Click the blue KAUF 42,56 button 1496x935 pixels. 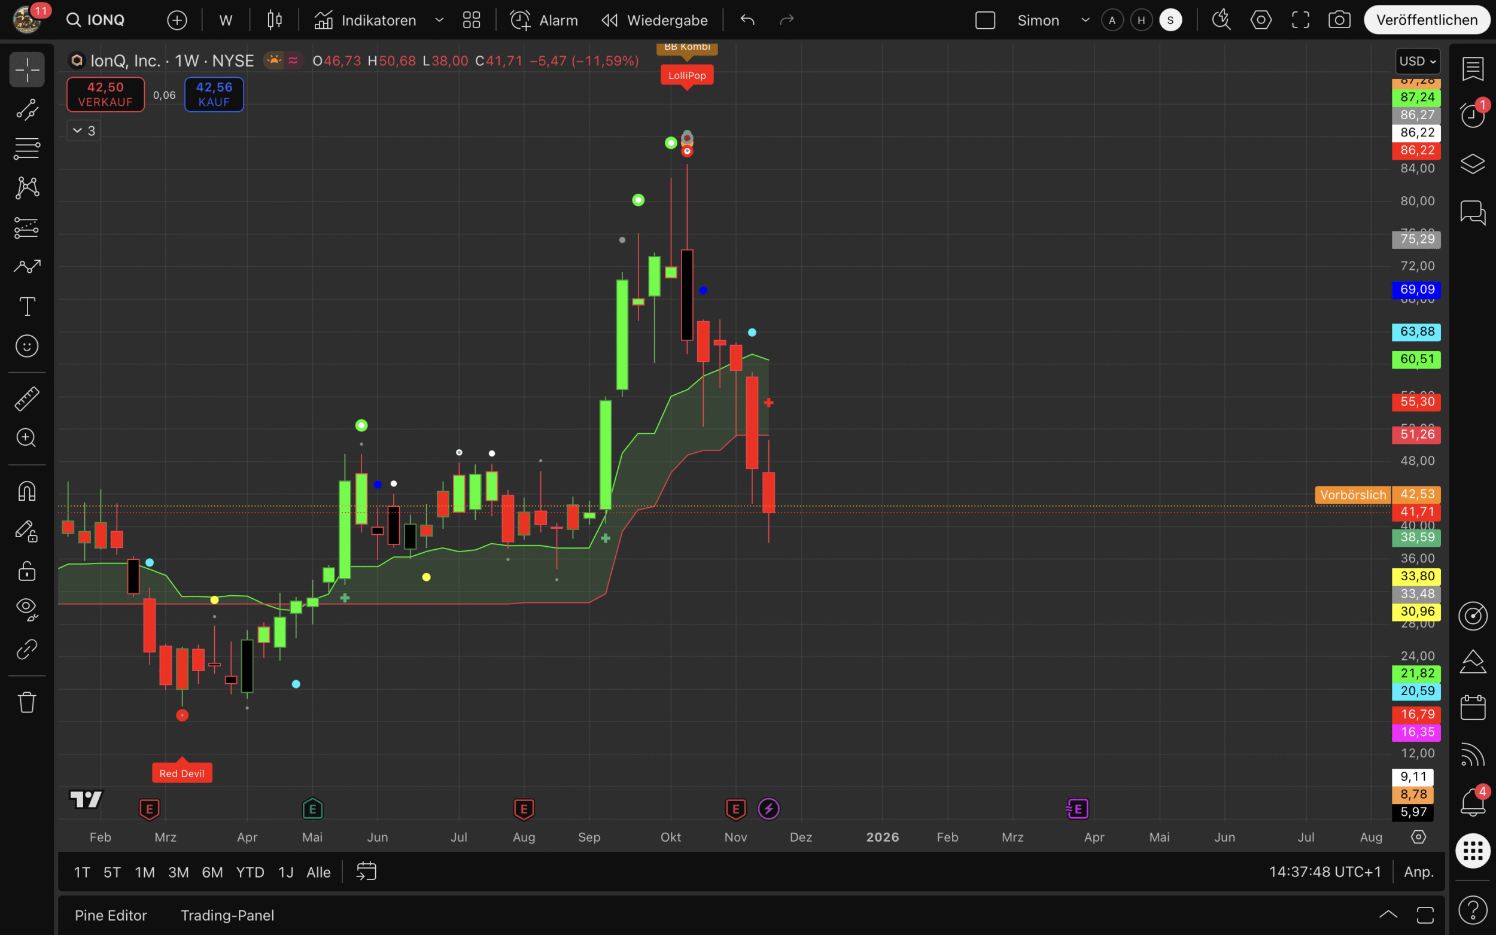pos(214,94)
